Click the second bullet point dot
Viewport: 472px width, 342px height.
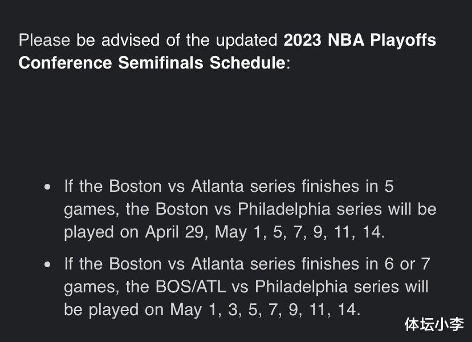point(47,264)
